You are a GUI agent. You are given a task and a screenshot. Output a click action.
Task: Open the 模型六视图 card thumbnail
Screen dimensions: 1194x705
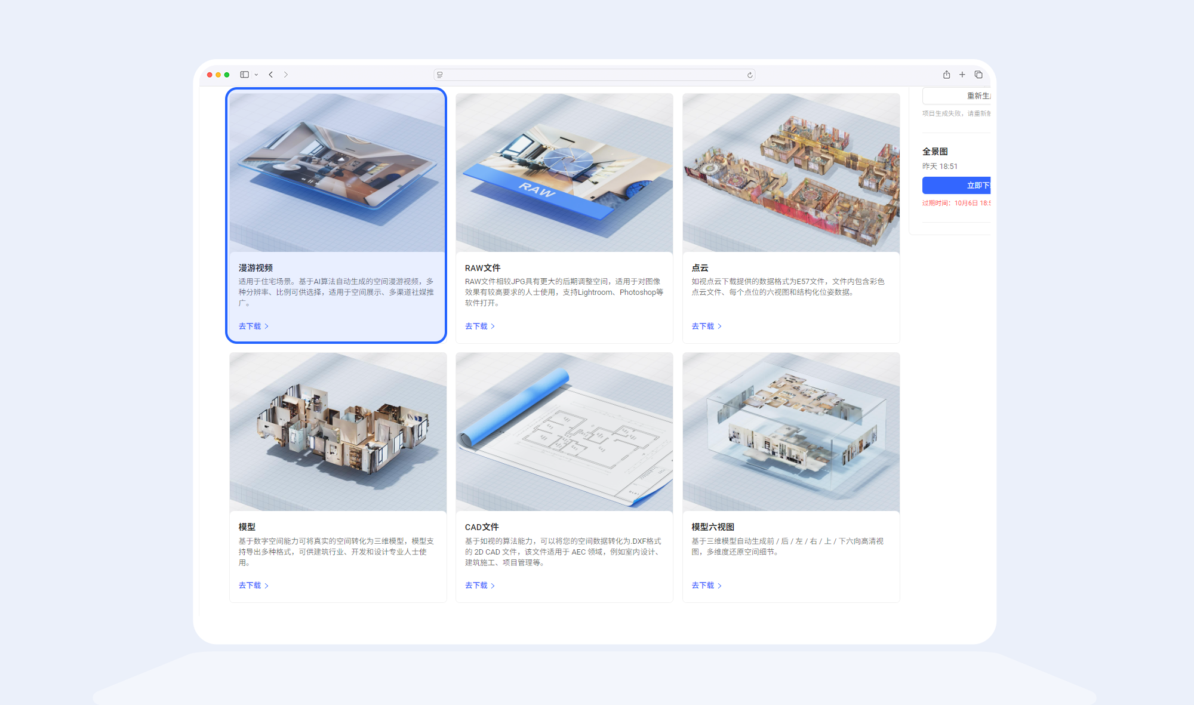click(x=791, y=432)
